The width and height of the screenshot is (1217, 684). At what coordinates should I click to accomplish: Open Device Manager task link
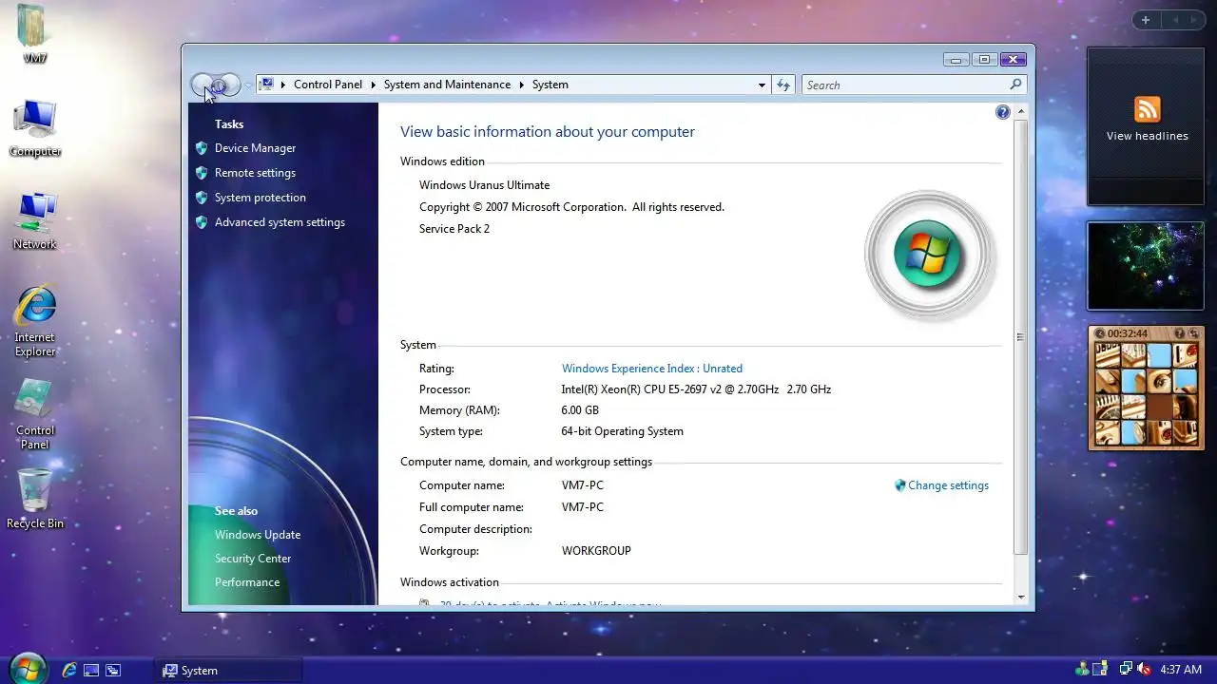(255, 148)
